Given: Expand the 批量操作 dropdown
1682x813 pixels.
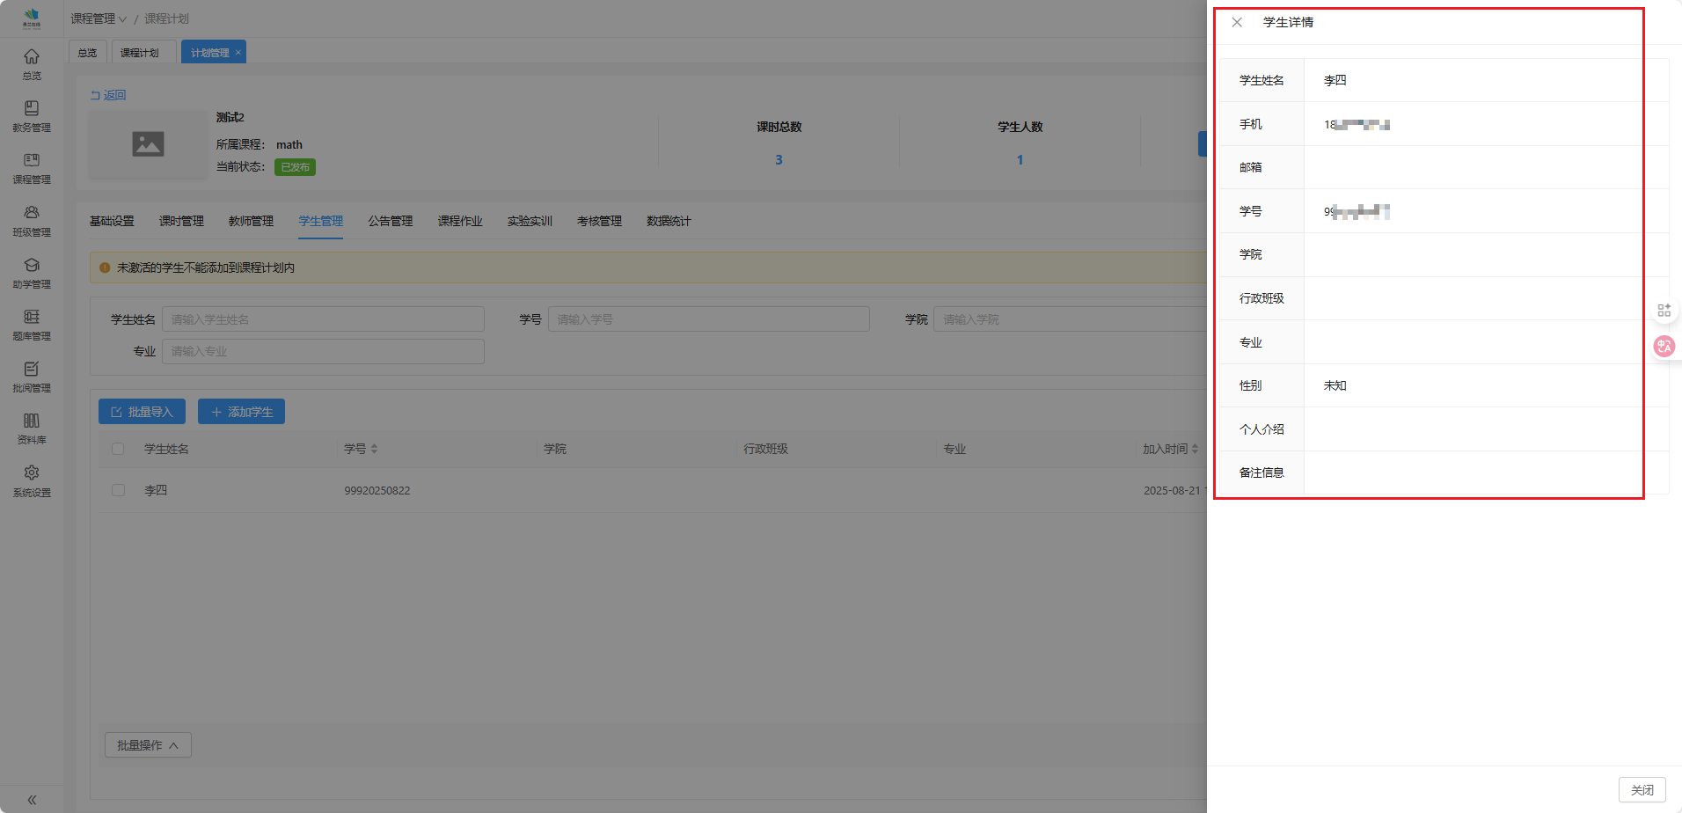Looking at the screenshot, I should point(148,745).
